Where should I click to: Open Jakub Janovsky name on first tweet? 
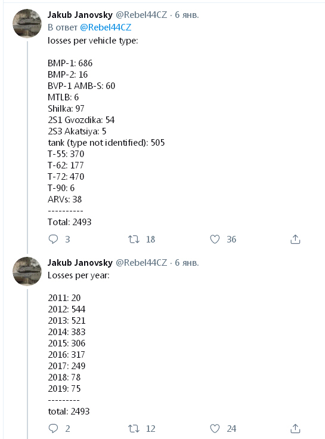[80, 15]
